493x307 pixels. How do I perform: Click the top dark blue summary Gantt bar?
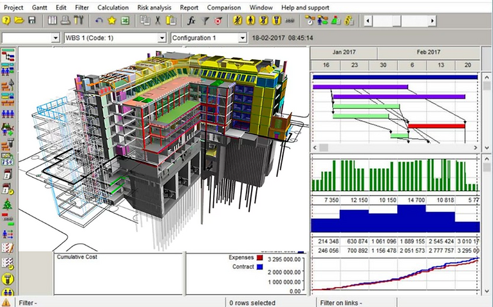point(395,77)
